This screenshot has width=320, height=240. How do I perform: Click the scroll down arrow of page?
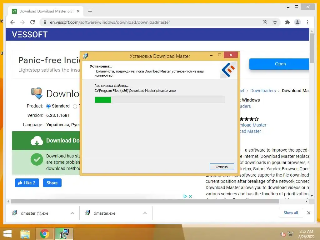coord(312,196)
